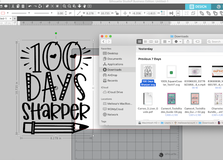Switch Finder to column view
The width and height of the screenshot is (223, 160).
click(151, 42)
